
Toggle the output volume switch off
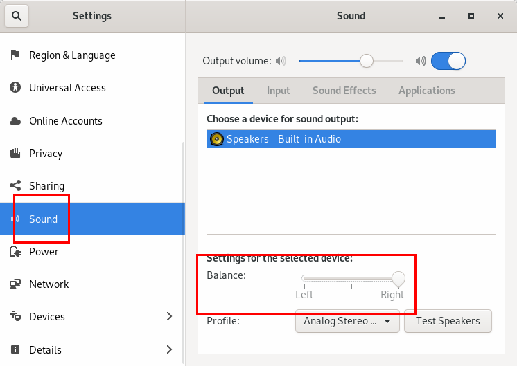(x=448, y=61)
